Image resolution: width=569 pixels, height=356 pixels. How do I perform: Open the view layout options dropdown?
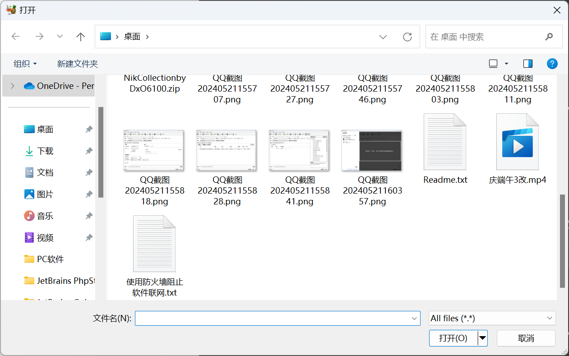tap(506, 64)
